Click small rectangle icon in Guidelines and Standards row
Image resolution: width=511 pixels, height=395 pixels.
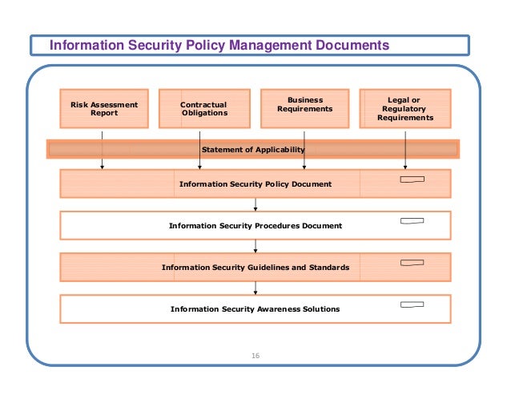(412, 263)
